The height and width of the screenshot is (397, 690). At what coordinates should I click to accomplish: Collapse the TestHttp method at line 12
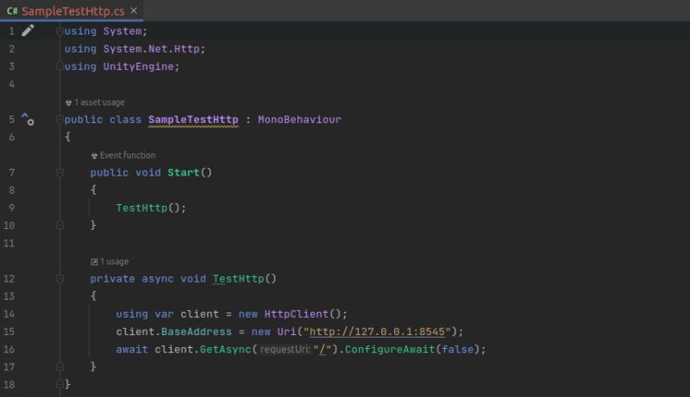coord(60,278)
